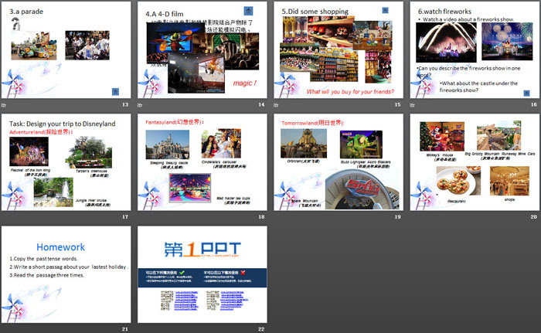Select the Fantasyland slide thumbnail
541x333 pixels.
(x=202, y=162)
